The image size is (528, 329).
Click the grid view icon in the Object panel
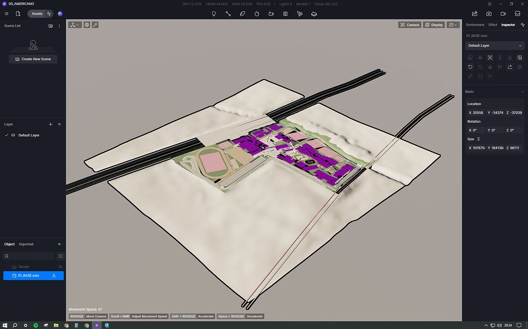click(x=60, y=256)
